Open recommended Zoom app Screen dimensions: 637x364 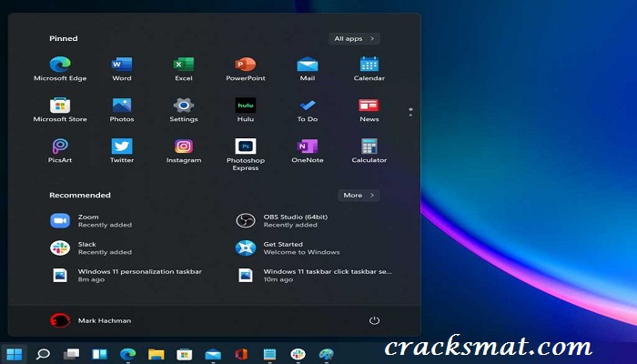coord(91,220)
